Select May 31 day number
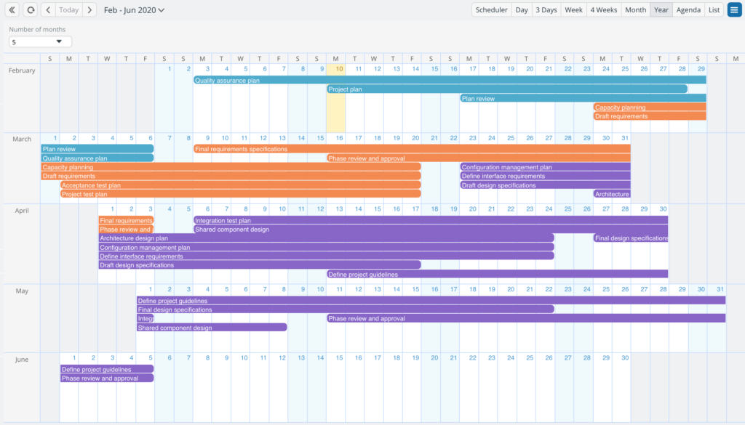The height and width of the screenshot is (425, 745). point(720,289)
